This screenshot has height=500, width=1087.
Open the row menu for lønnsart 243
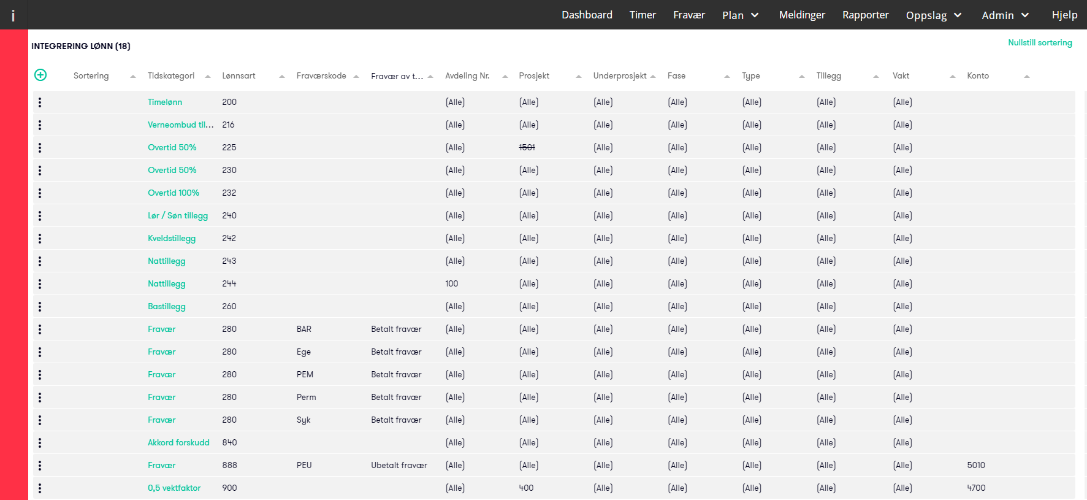point(40,261)
